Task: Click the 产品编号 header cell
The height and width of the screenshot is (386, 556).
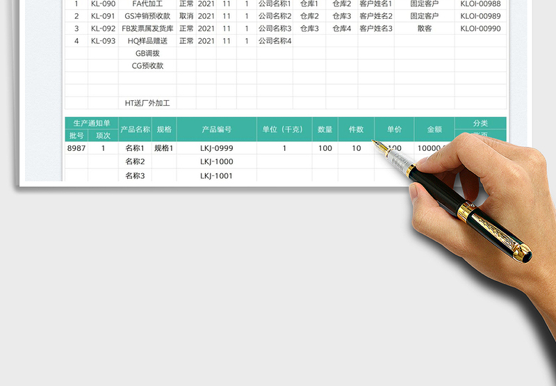Action: (217, 129)
